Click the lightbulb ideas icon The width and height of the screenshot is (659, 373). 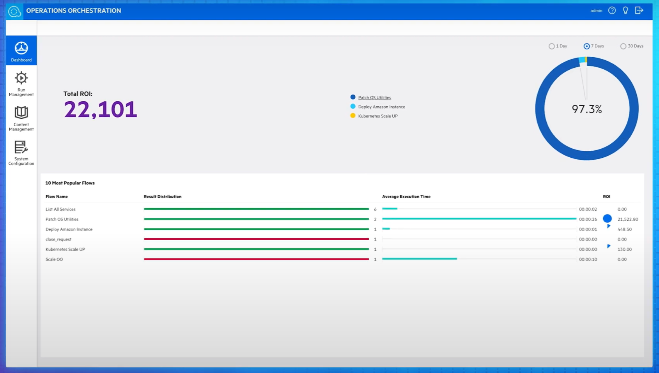[x=625, y=11]
